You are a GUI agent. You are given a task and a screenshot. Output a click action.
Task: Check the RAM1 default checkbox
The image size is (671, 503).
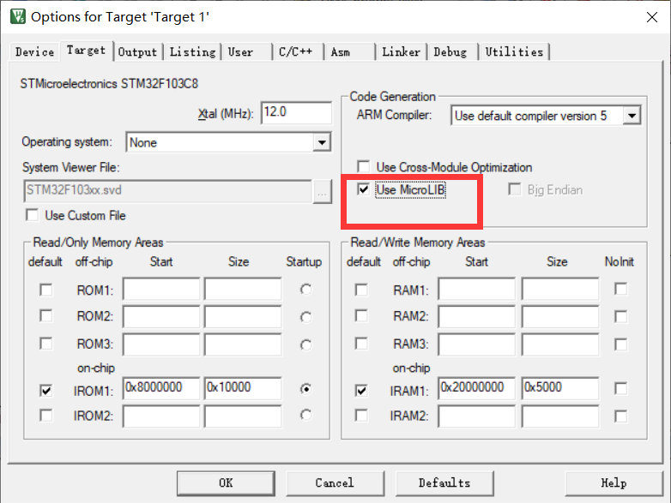pyautogui.click(x=361, y=290)
